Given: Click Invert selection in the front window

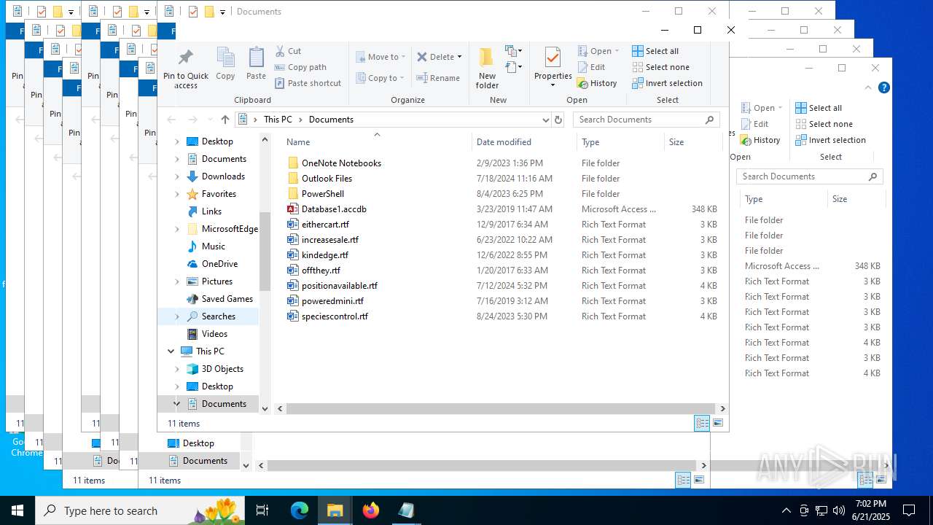Looking at the screenshot, I should pos(667,83).
